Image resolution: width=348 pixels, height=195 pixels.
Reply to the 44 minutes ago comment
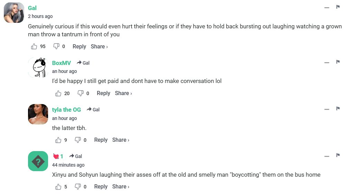point(101,186)
